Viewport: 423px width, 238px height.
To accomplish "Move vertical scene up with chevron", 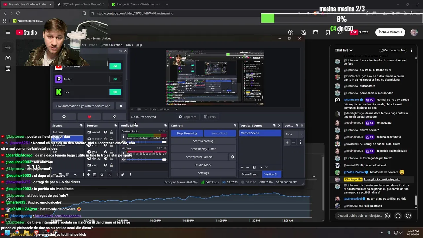I will [x=261, y=167].
